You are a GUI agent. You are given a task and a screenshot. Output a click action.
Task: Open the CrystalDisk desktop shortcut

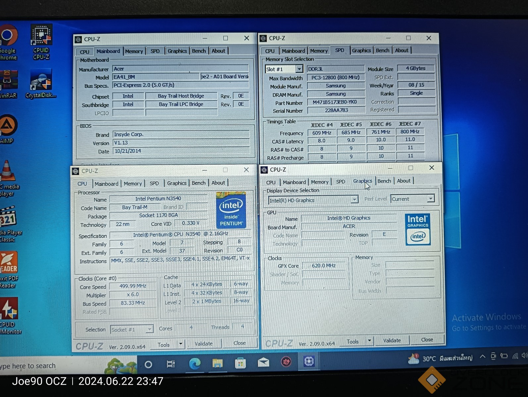tap(41, 83)
